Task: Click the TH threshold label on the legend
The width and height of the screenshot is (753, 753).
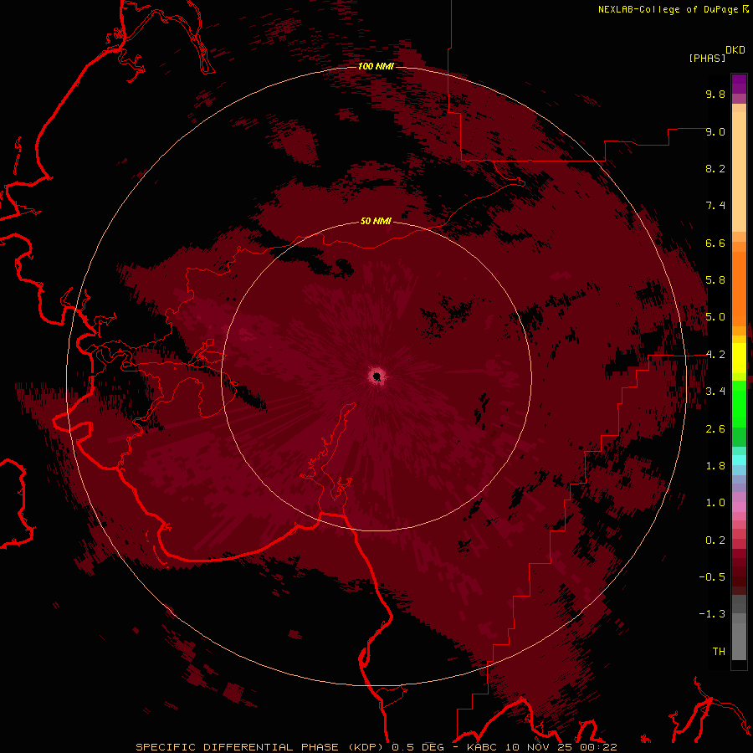Action: (x=719, y=652)
